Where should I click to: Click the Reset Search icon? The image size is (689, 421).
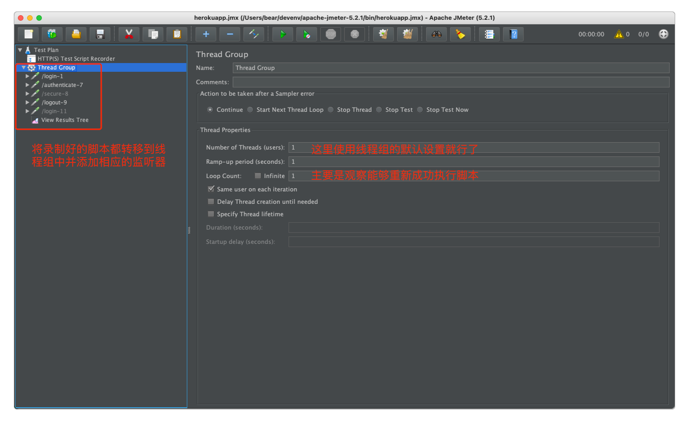[x=460, y=34]
